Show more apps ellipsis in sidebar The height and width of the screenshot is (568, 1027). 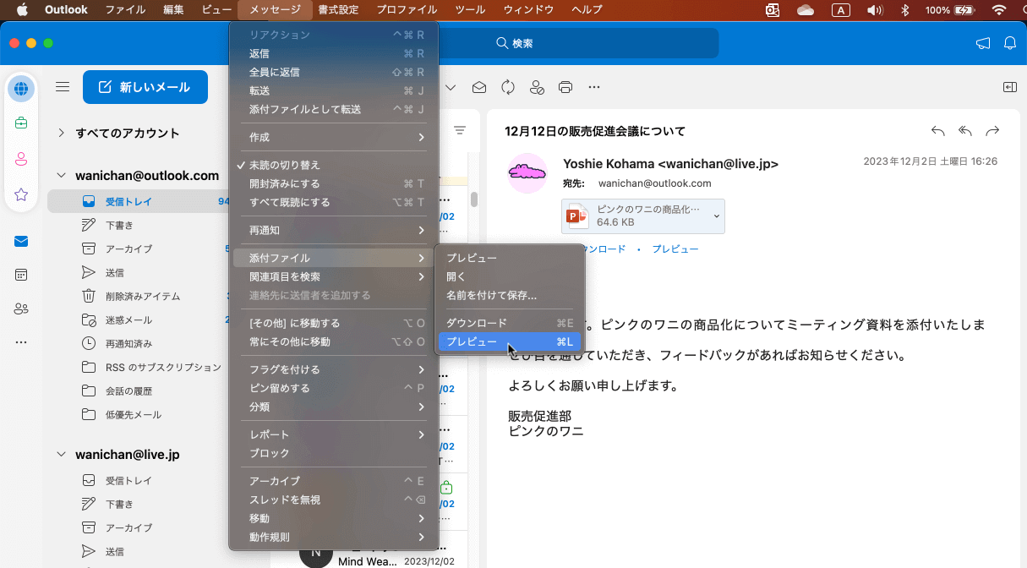(x=21, y=342)
